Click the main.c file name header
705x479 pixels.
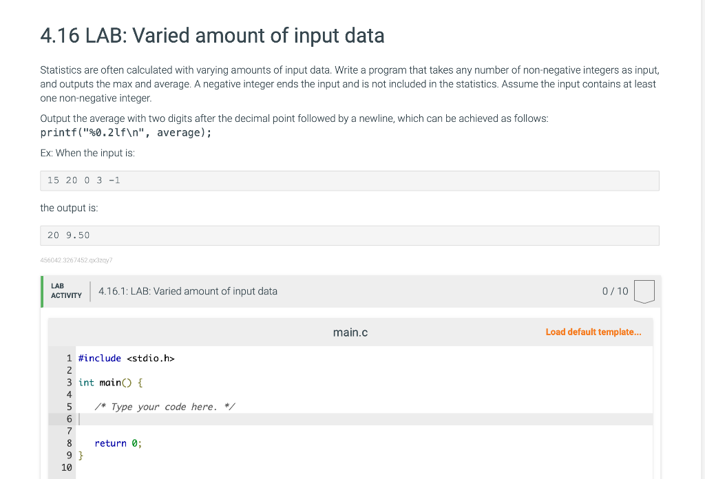(x=350, y=332)
